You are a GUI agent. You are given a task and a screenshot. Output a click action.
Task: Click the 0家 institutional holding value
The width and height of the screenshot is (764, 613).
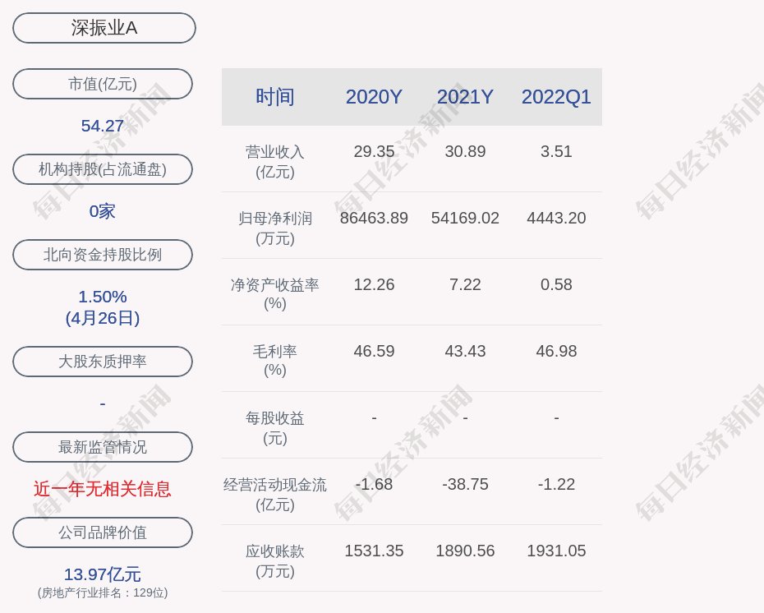(103, 211)
